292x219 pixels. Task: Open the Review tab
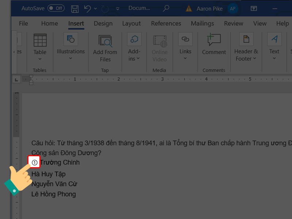coord(233,23)
